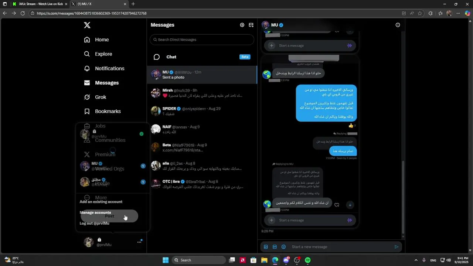The image size is (473, 266).
Task: Click the MU avatar in chat header
Action: coord(265,25)
